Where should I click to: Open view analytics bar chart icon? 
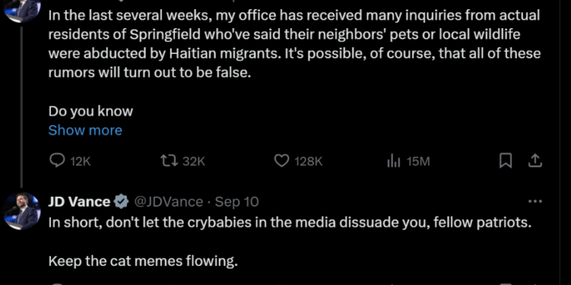(x=394, y=161)
